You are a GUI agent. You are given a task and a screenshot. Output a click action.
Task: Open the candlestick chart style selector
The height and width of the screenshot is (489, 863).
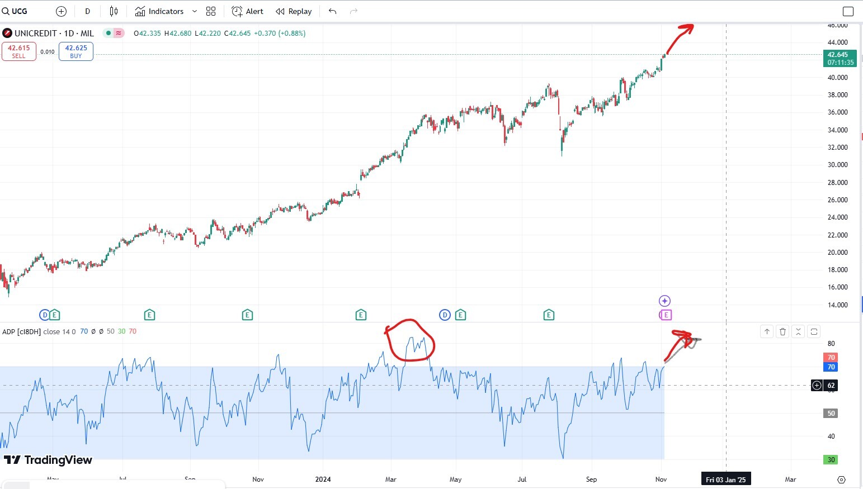[x=114, y=11]
